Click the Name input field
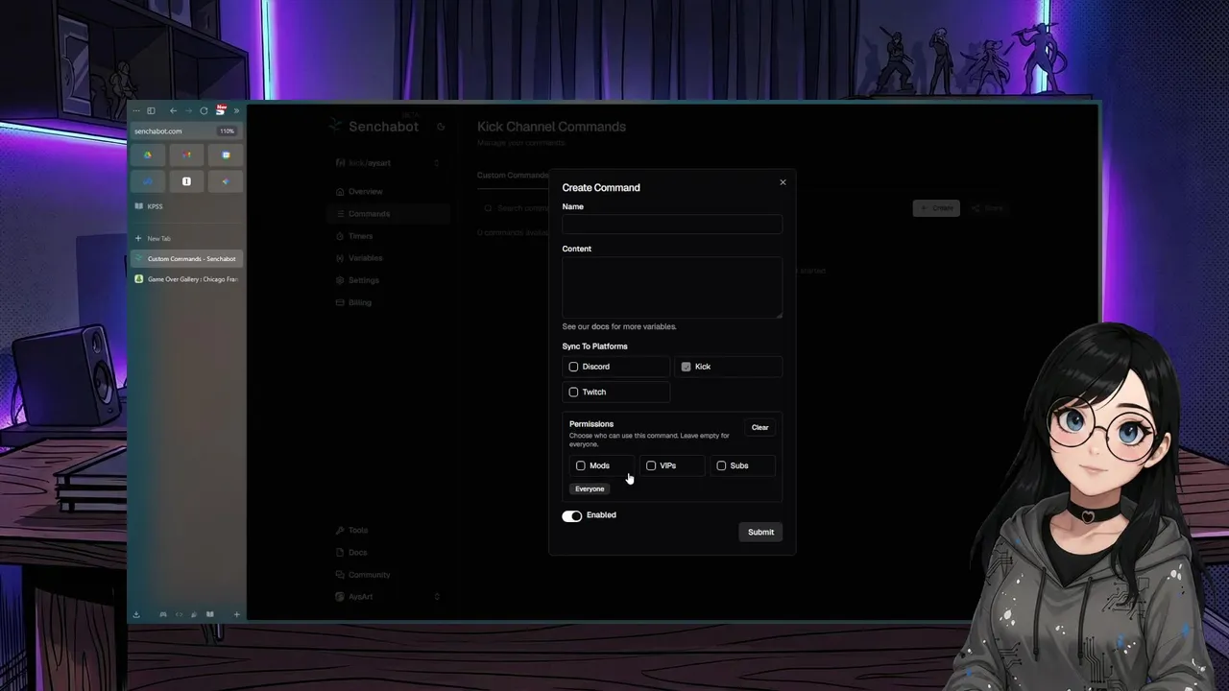This screenshot has height=691, width=1229. pos(672,225)
